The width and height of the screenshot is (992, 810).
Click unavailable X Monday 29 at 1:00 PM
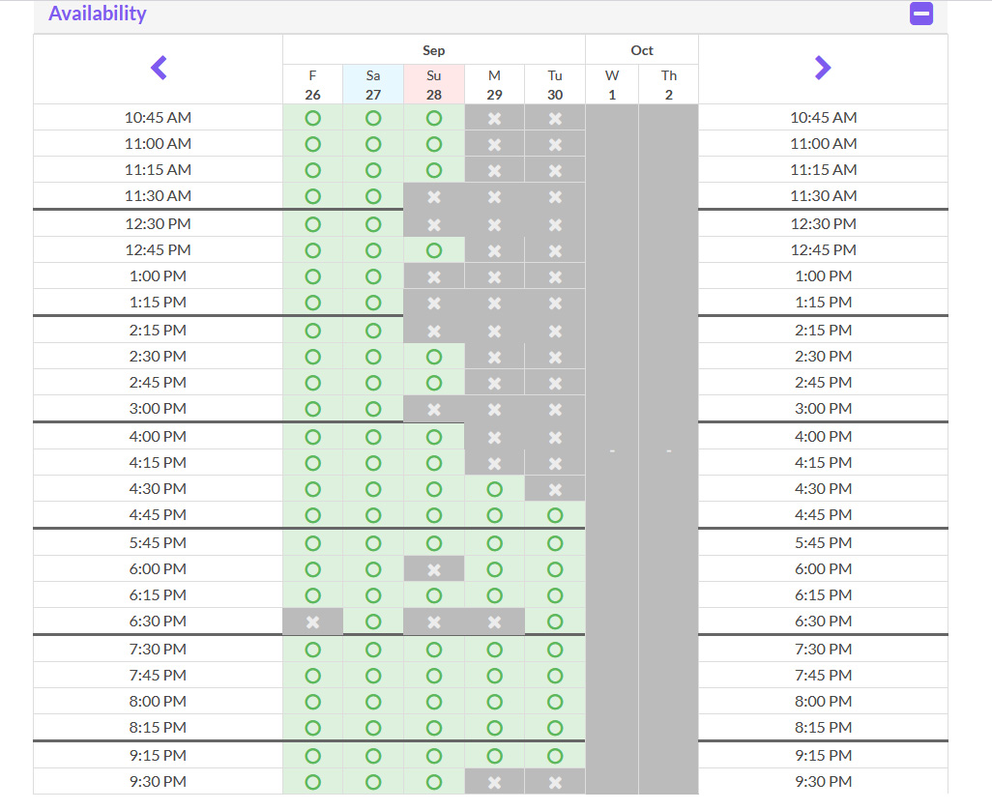click(495, 277)
